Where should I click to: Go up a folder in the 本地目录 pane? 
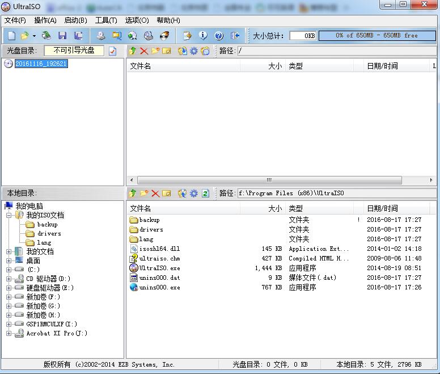pos(133,193)
